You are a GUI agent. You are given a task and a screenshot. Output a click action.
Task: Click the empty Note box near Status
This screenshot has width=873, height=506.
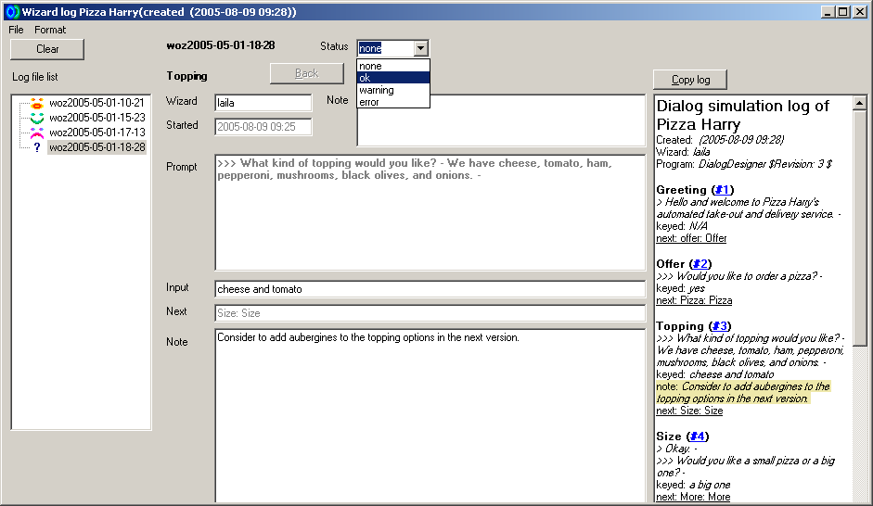pyautogui.click(x=501, y=120)
